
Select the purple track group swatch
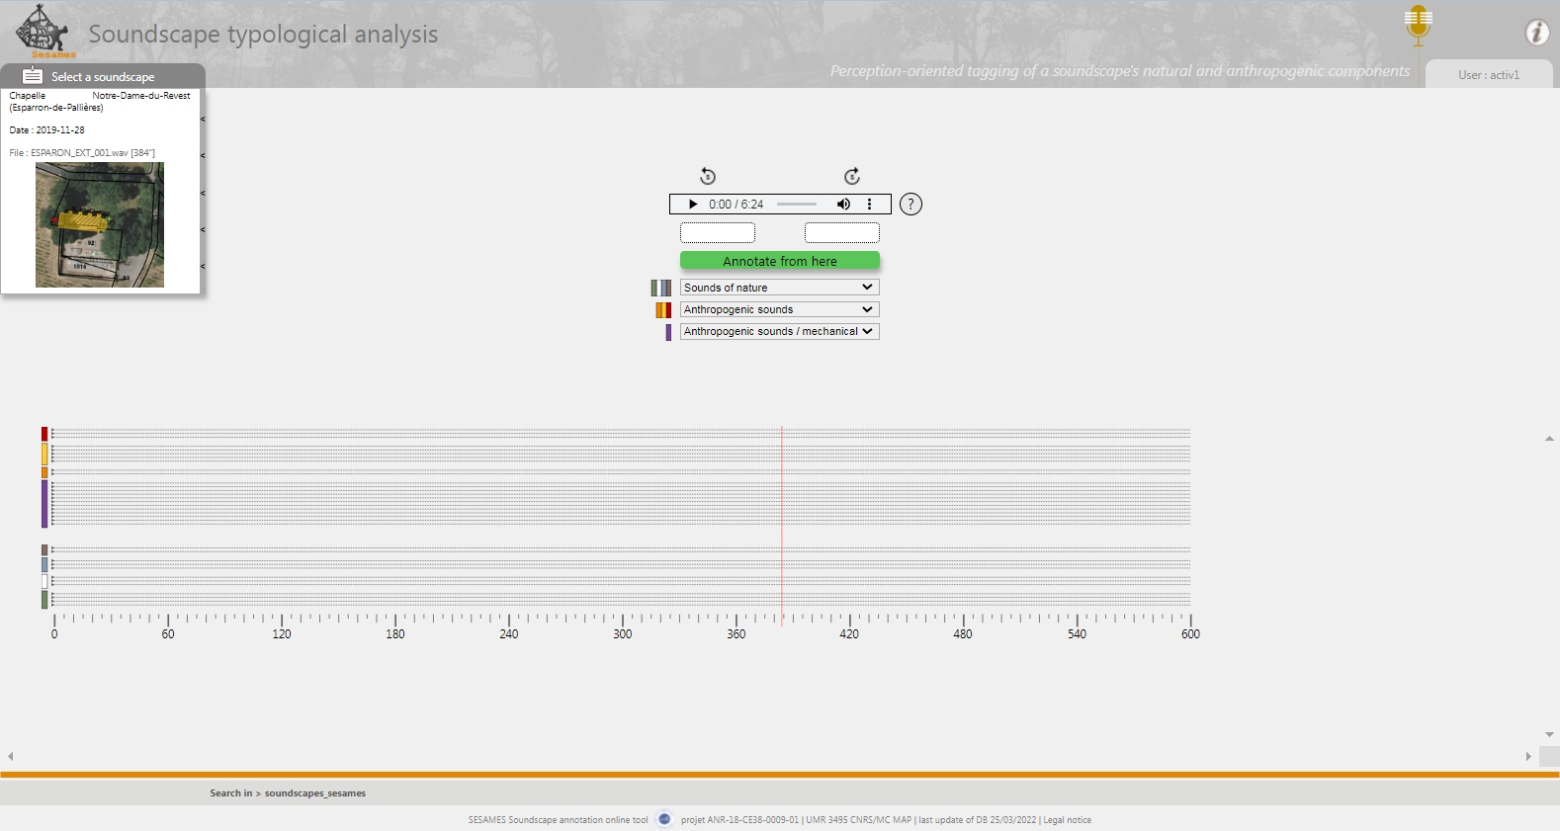tap(44, 504)
